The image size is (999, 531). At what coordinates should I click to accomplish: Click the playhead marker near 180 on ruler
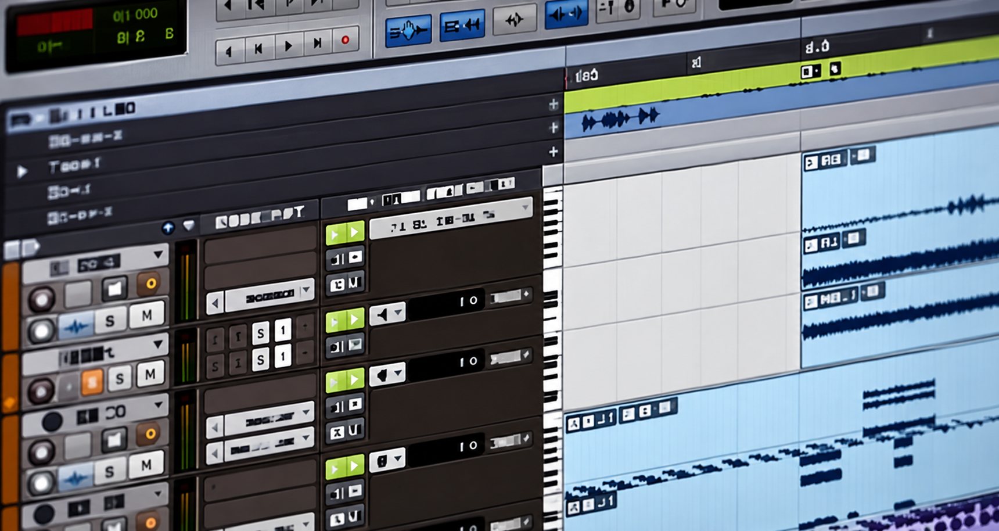567,78
